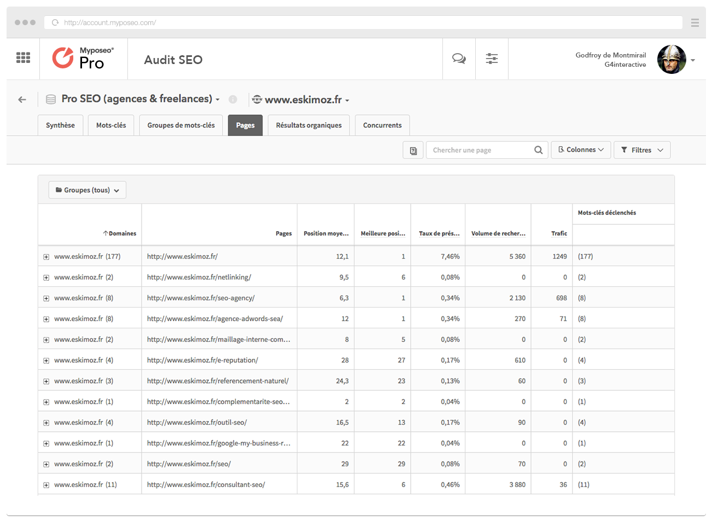Open the eskimoz.fr/outil-seo/ page link
This screenshot has height=521, width=712.
tap(197, 422)
